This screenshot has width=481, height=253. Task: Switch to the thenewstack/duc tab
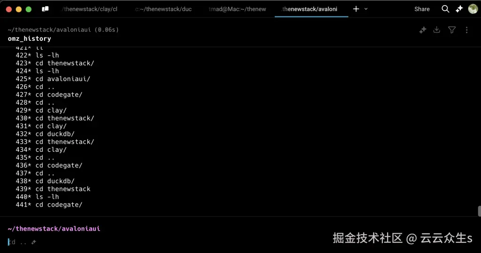(163, 9)
